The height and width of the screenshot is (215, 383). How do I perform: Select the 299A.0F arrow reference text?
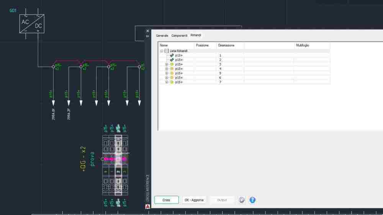tap(54, 114)
